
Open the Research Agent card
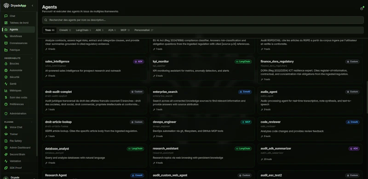click(95, 175)
